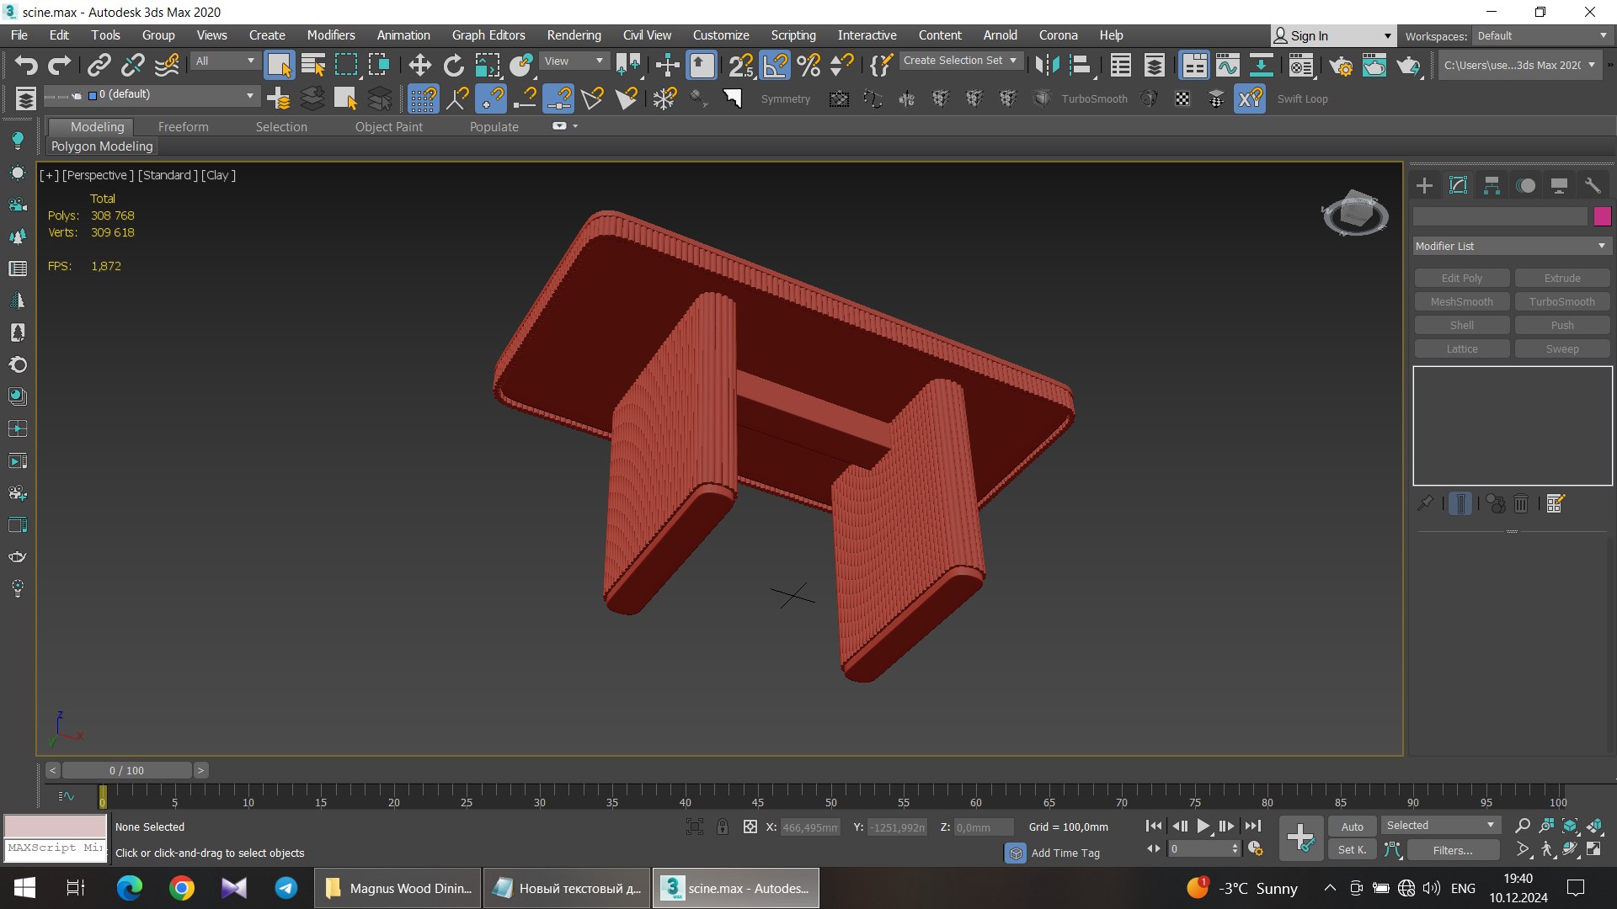Toggle Angle Snap on toolbar
Screen dimensions: 1617x909
(775, 65)
